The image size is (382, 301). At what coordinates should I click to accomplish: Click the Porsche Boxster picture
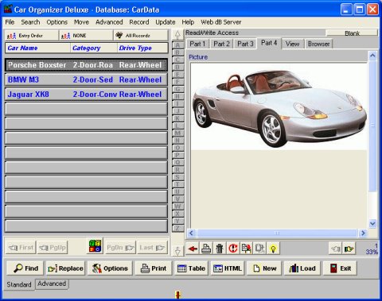(279, 106)
